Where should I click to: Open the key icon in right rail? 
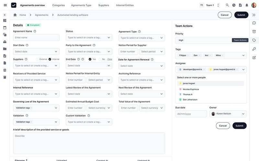click(254, 49)
